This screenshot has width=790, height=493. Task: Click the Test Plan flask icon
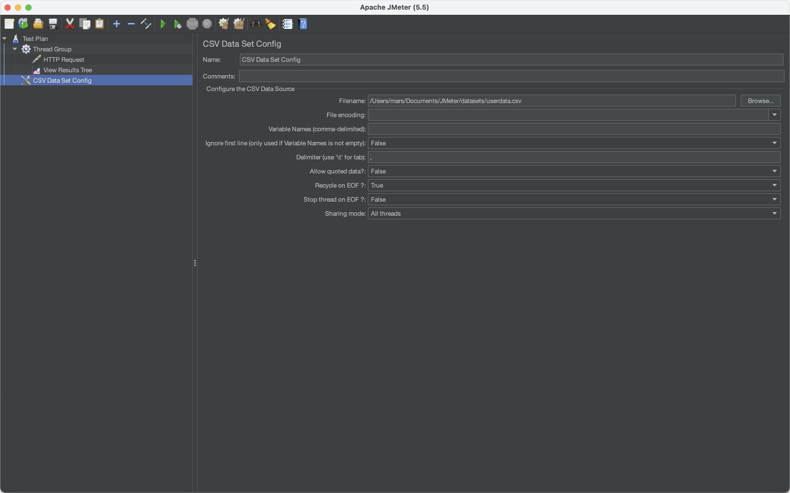tap(16, 39)
